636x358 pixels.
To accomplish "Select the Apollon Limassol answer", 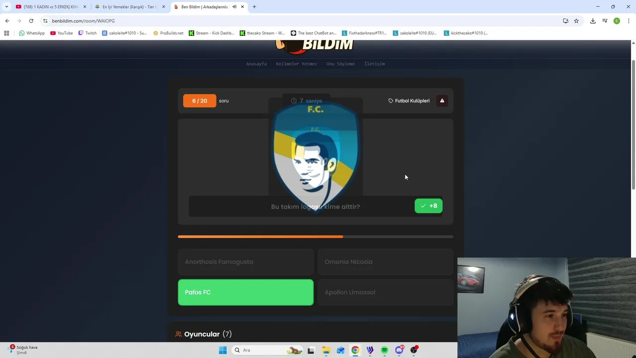I will 385,292.
